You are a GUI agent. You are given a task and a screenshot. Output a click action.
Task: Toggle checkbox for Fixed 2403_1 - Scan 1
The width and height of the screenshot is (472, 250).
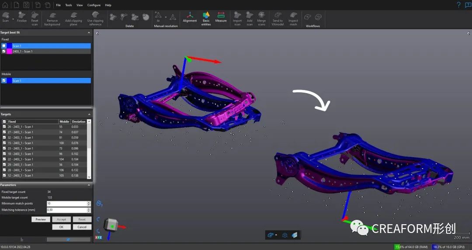click(x=4, y=51)
